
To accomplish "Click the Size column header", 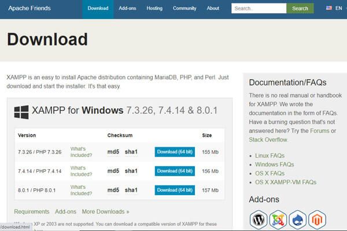I will 206,135.
